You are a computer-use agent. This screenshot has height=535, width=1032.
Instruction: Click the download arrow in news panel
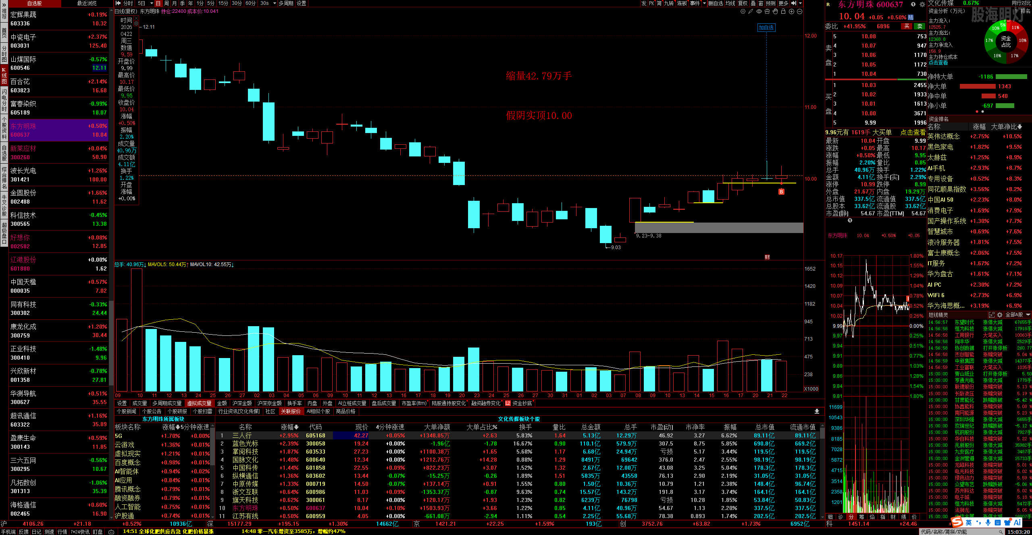click(817, 411)
